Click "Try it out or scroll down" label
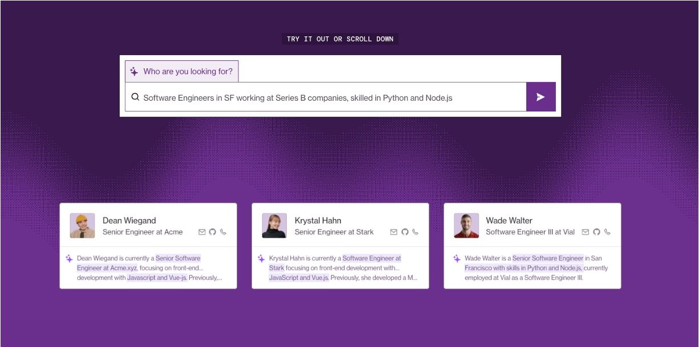The width and height of the screenshot is (699, 347). [x=340, y=39]
